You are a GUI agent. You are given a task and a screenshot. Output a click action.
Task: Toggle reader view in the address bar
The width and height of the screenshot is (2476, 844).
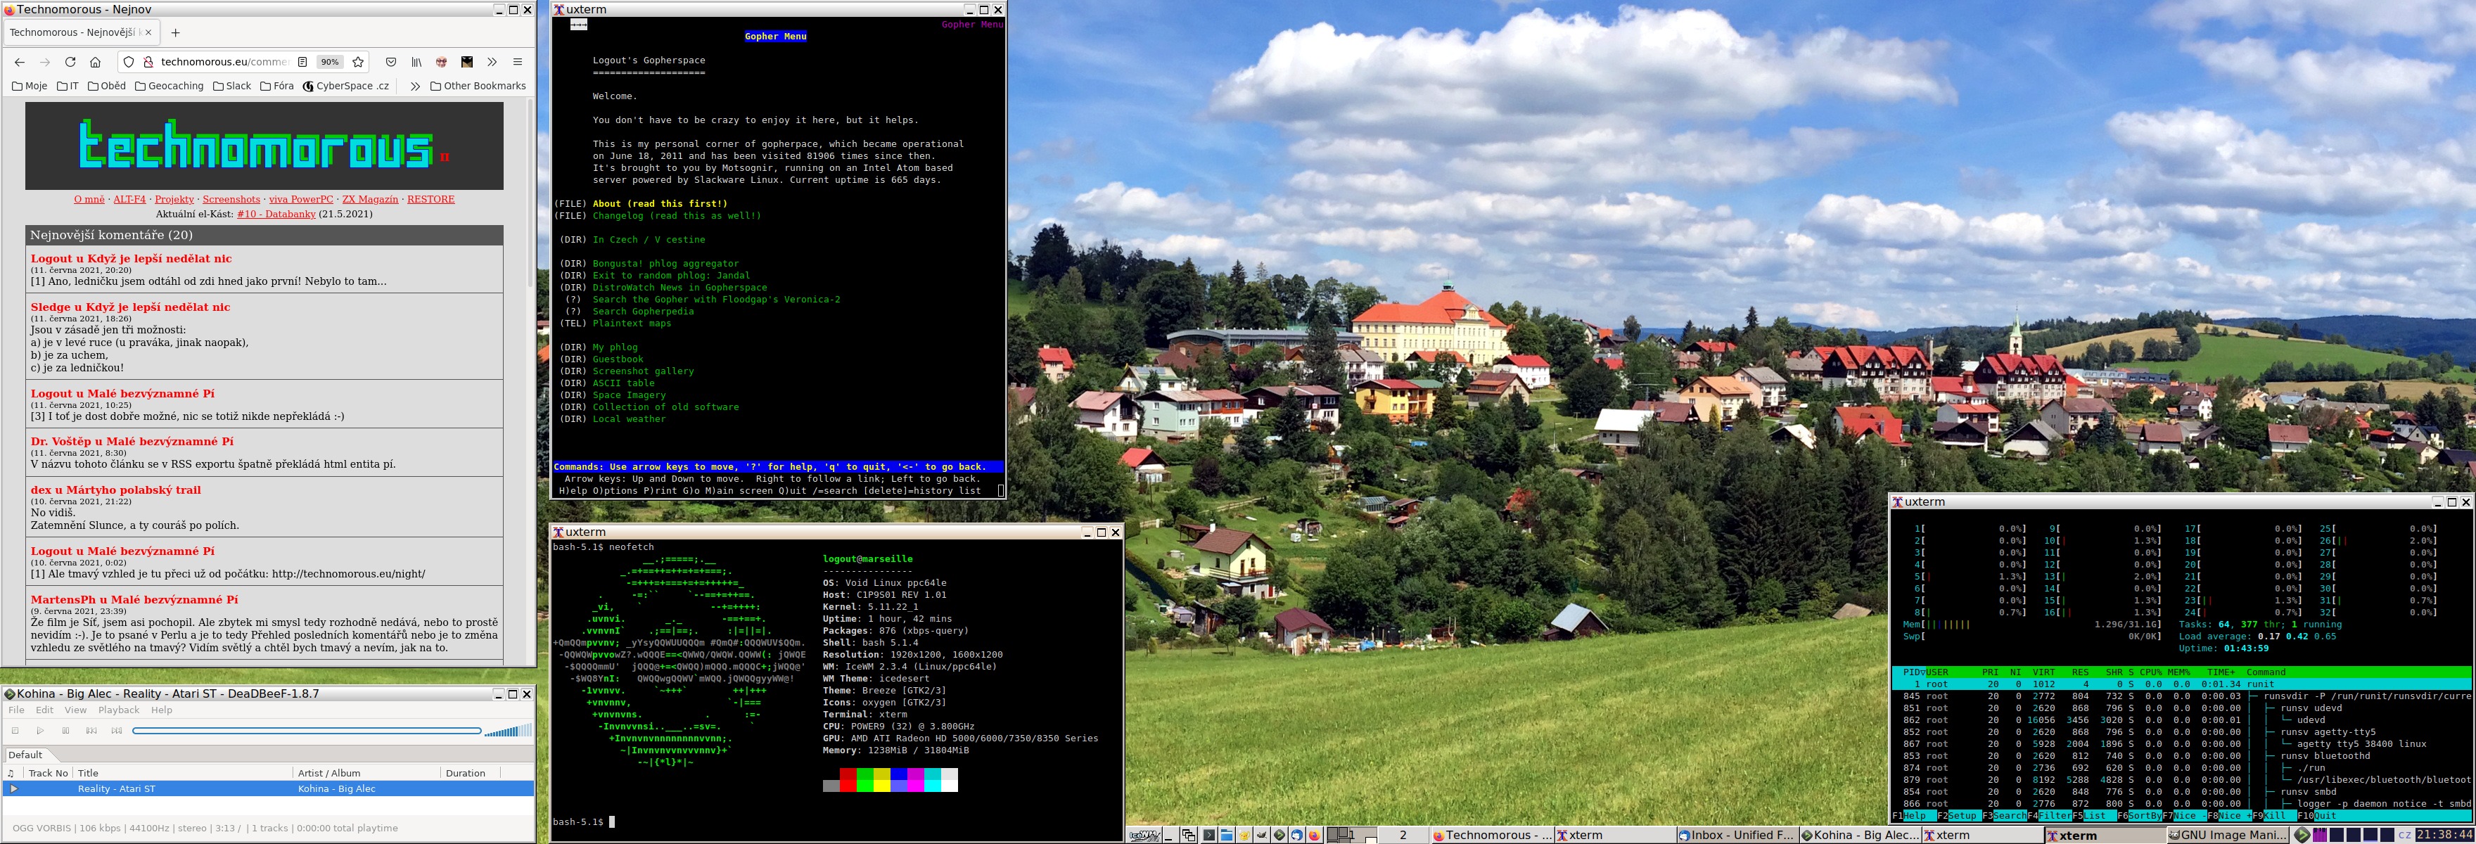(302, 61)
